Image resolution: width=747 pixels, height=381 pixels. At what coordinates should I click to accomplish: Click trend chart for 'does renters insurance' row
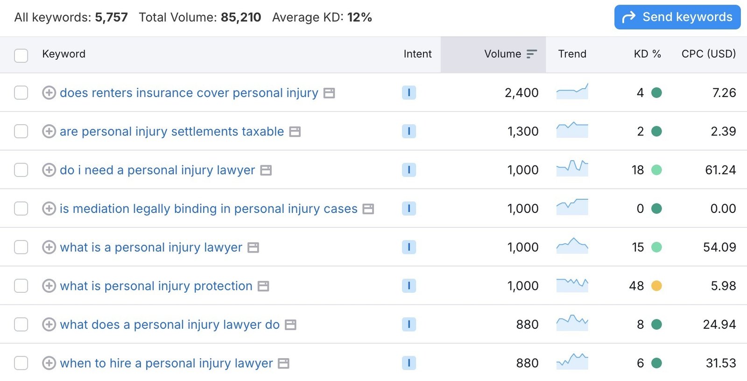(572, 91)
